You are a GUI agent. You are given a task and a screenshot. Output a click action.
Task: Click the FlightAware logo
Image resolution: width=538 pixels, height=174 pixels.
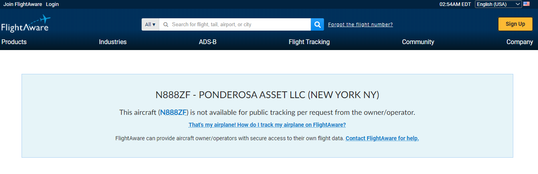(x=26, y=24)
